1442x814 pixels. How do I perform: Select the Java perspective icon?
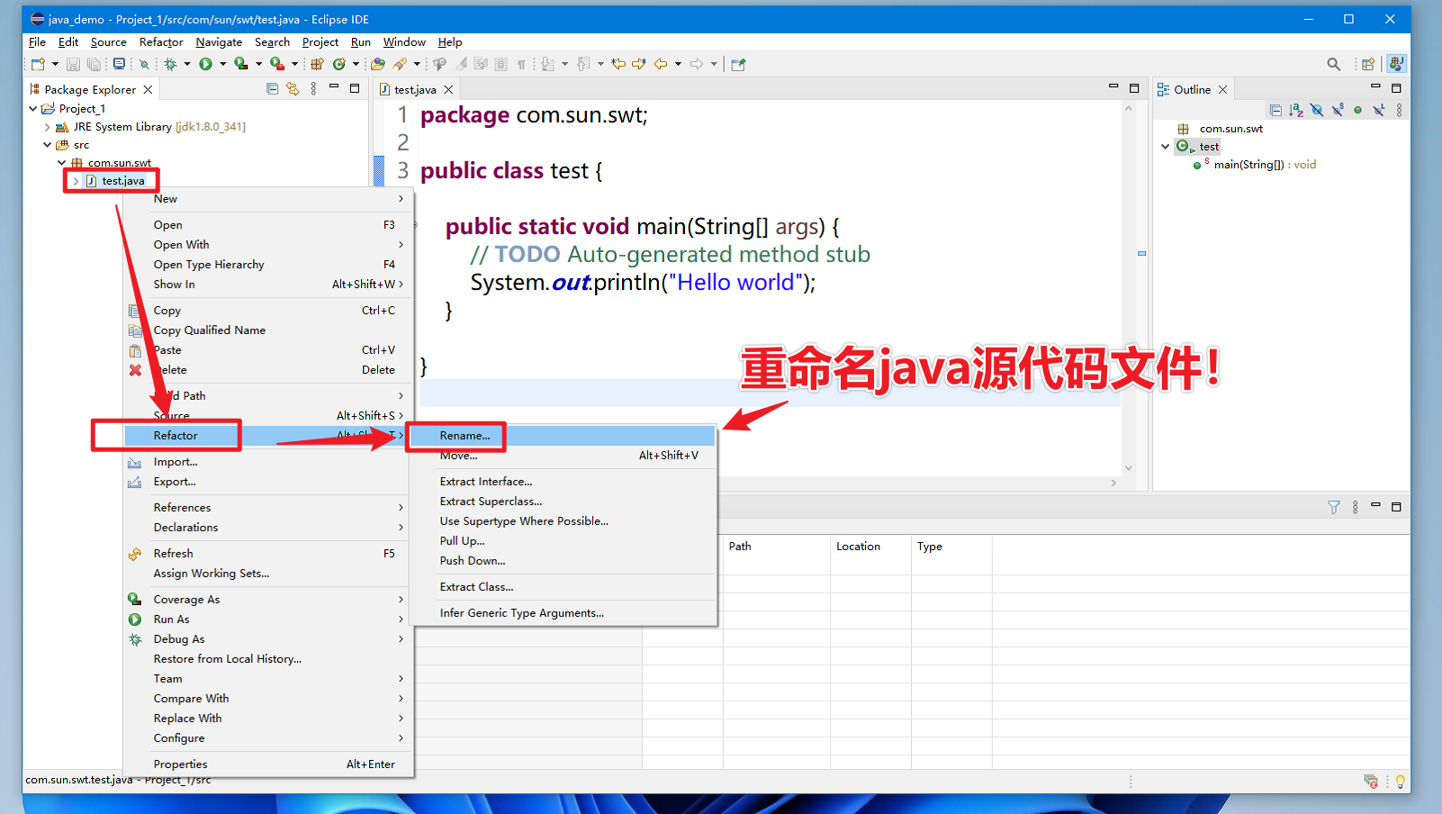pos(1396,64)
